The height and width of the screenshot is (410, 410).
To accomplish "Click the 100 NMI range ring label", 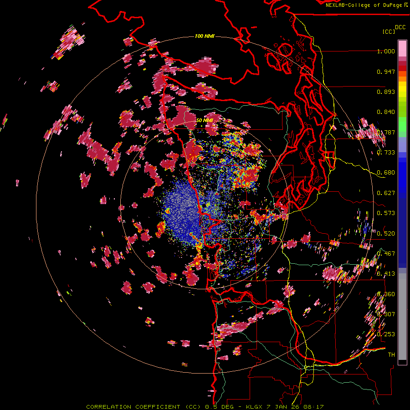I will [205, 36].
